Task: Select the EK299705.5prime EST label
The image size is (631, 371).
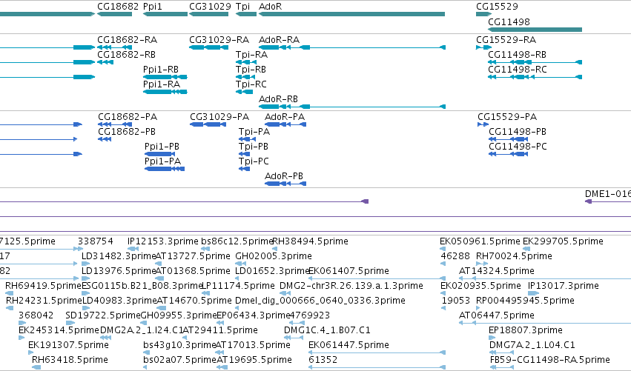Action: tap(563, 241)
